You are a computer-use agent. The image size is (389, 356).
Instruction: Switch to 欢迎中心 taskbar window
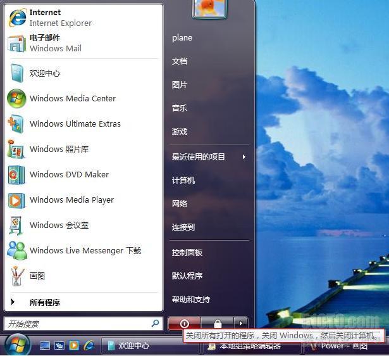coord(150,346)
